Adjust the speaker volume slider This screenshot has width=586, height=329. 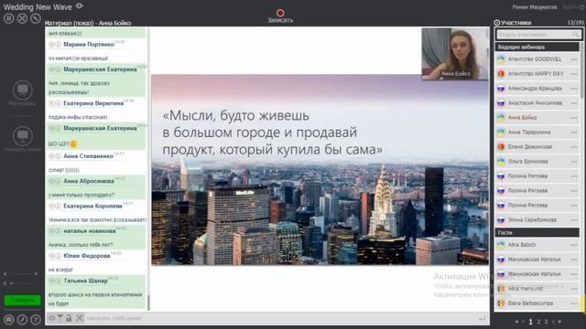coord(20,274)
